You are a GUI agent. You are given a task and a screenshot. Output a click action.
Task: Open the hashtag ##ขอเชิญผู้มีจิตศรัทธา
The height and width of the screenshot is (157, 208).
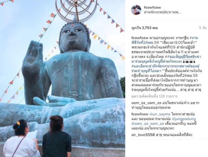183,57
